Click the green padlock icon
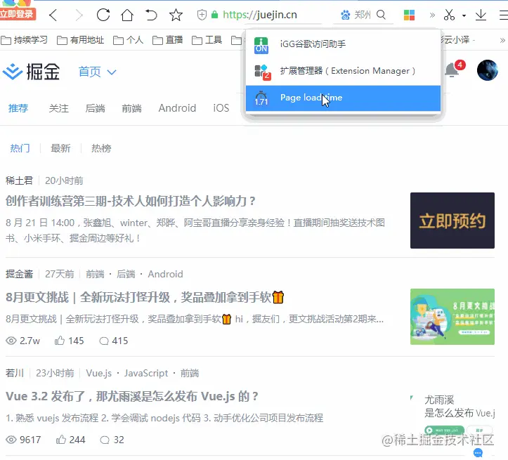This screenshot has width=508, height=460. pyautogui.click(x=214, y=15)
